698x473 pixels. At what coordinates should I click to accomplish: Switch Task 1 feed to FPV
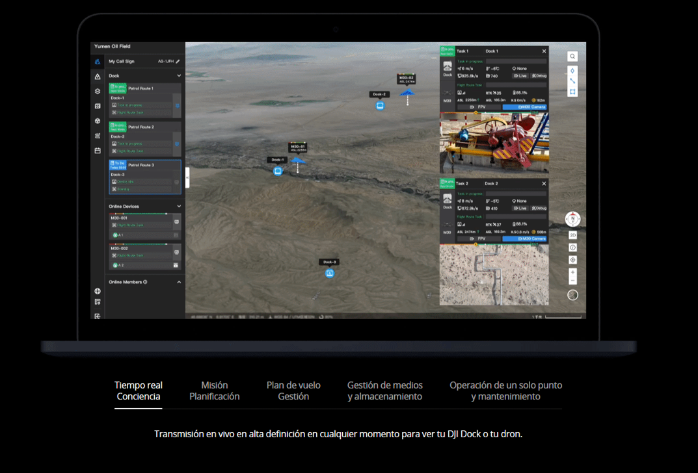[478, 107]
